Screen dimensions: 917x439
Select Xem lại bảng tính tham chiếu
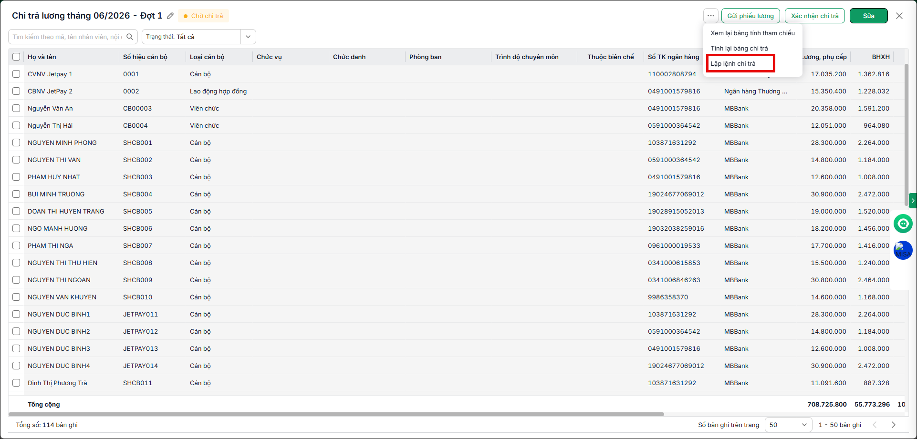[x=752, y=33]
